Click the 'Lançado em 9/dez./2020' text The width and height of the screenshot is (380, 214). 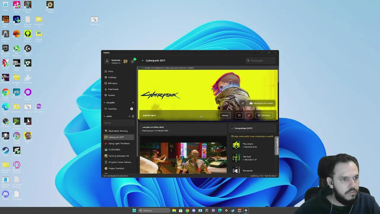[x=153, y=127]
